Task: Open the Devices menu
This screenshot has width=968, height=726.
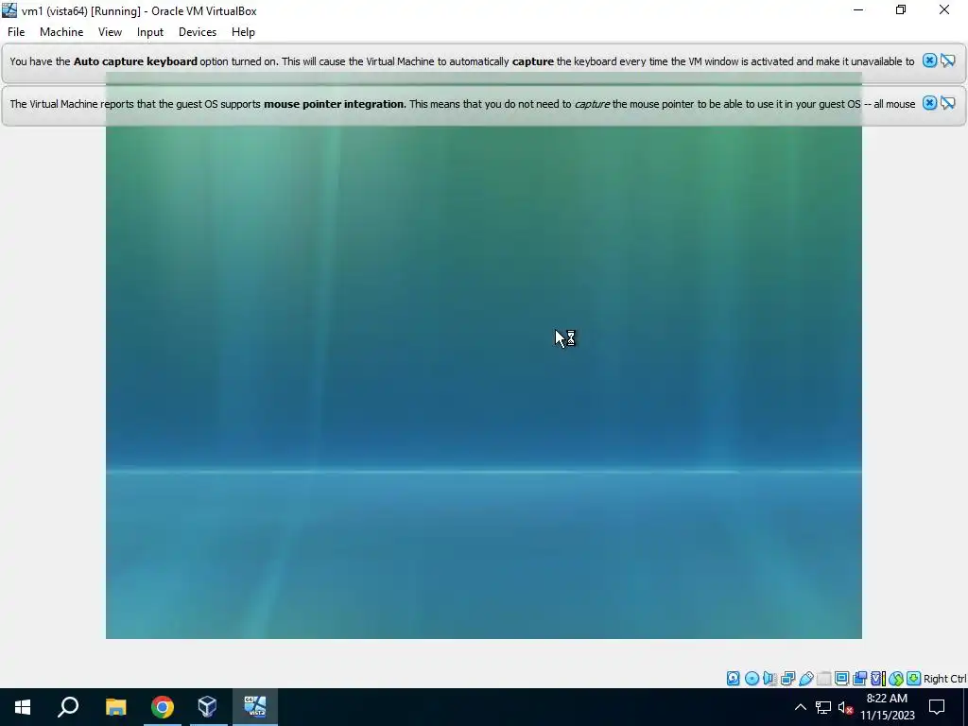Action: coord(198,32)
